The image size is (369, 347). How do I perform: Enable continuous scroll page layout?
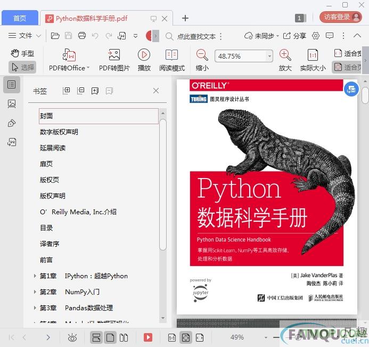[96, 337]
